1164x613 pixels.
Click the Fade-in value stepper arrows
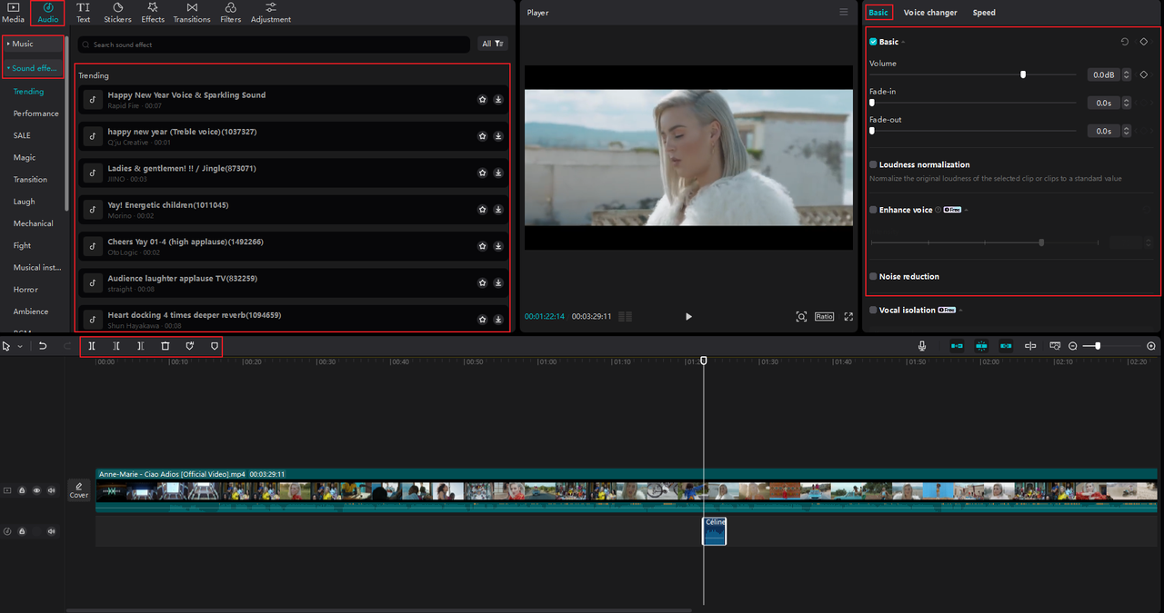click(1127, 103)
